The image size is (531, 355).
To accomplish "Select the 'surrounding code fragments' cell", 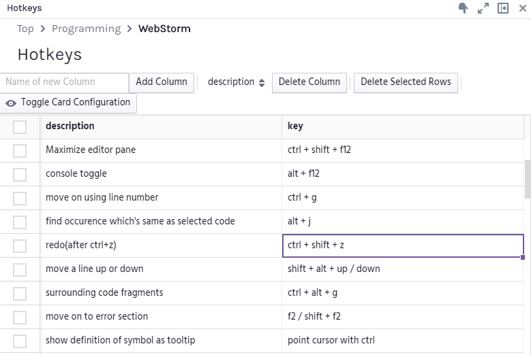I will tap(161, 293).
